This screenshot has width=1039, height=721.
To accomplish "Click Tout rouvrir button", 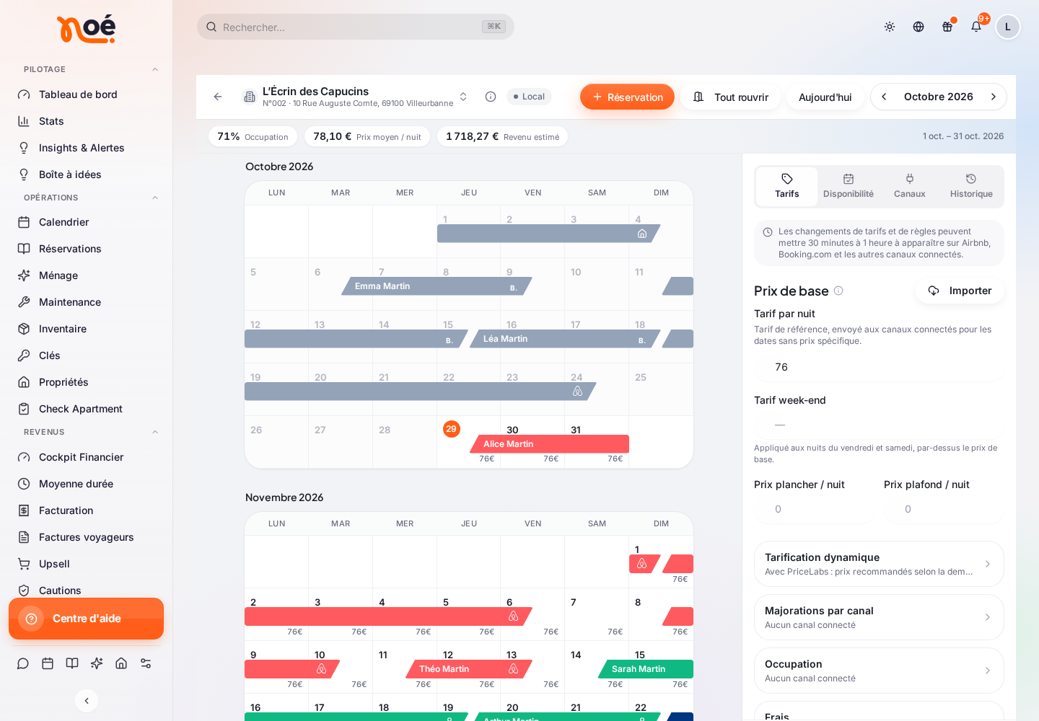I will tap(730, 97).
